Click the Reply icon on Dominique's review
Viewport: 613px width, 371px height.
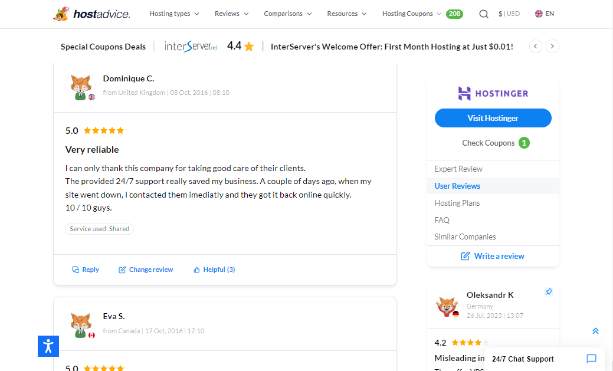(75, 270)
